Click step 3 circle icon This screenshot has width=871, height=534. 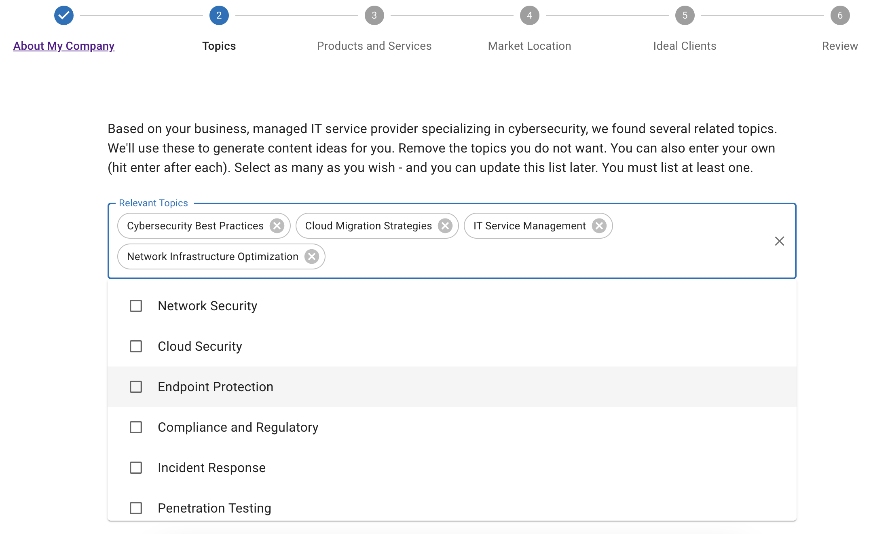click(374, 15)
